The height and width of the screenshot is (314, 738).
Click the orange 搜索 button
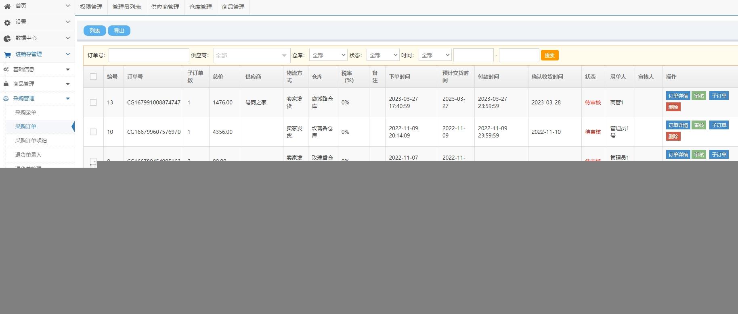549,55
